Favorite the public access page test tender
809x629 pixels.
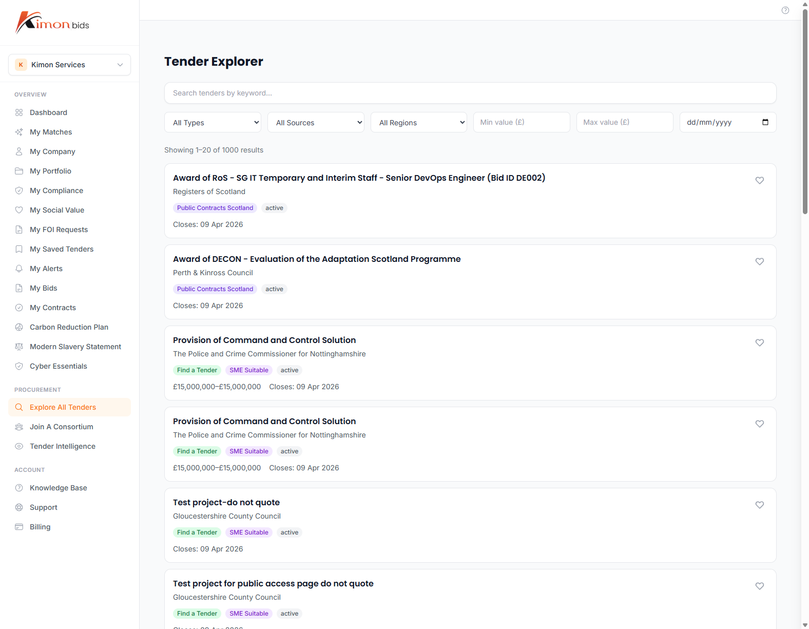coord(760,586)
